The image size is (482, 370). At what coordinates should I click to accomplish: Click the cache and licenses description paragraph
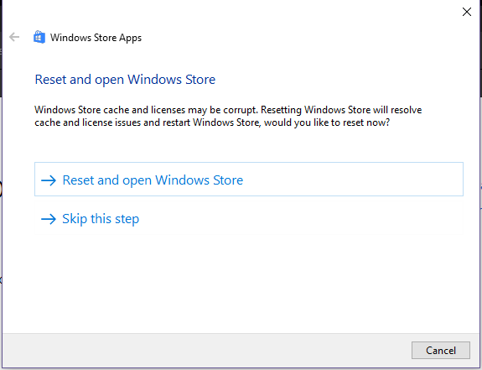click(x=228, y=116)
